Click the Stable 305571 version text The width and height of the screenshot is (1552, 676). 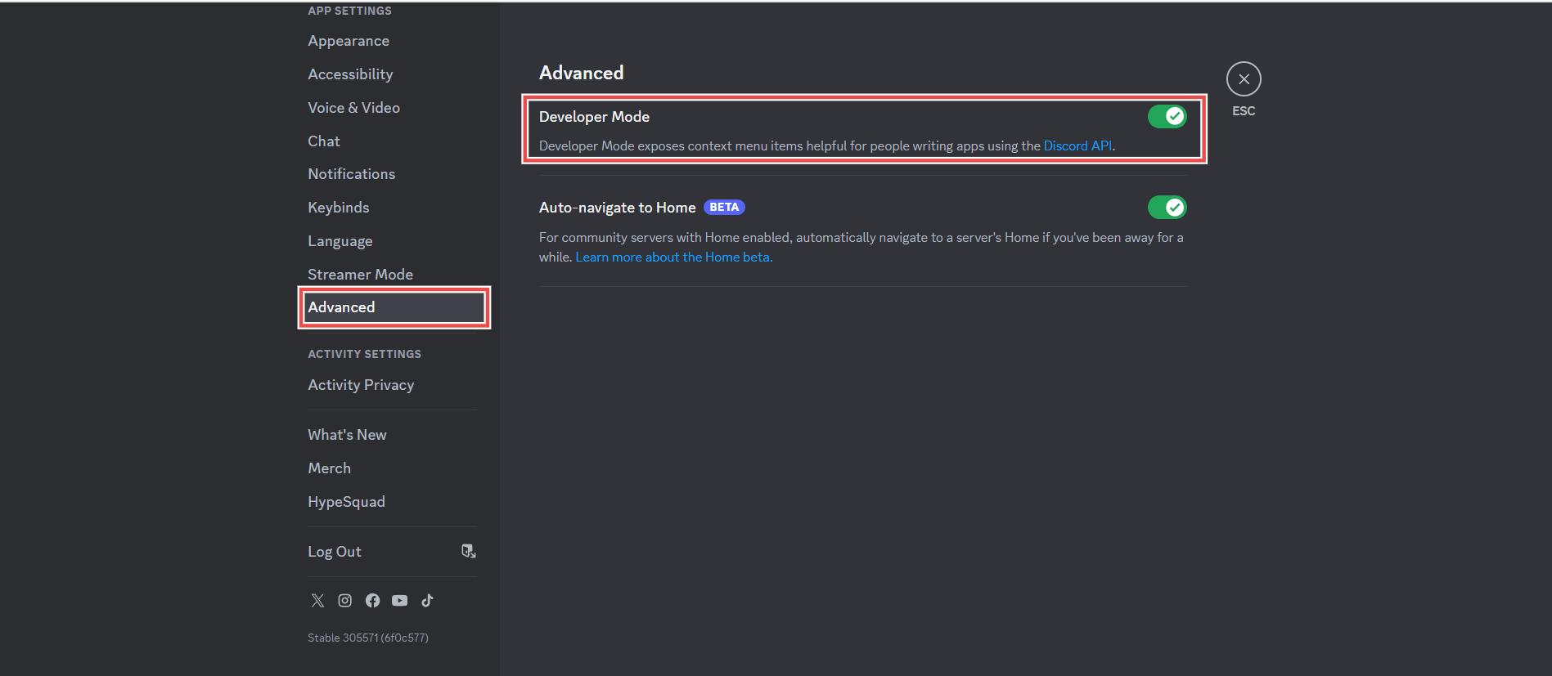pyautogui.click(x=368, y=638)
